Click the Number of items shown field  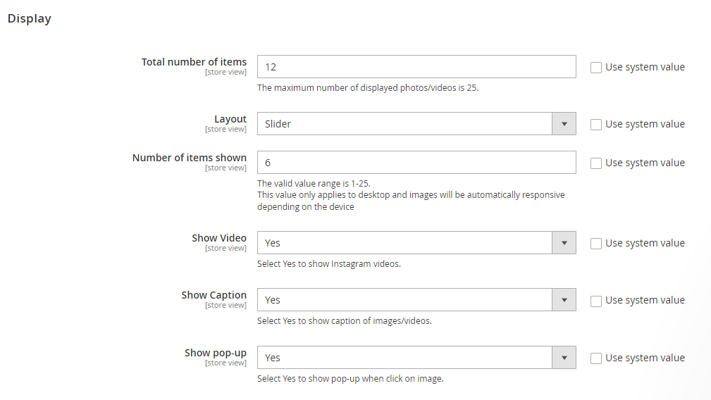tap(416, 163)
